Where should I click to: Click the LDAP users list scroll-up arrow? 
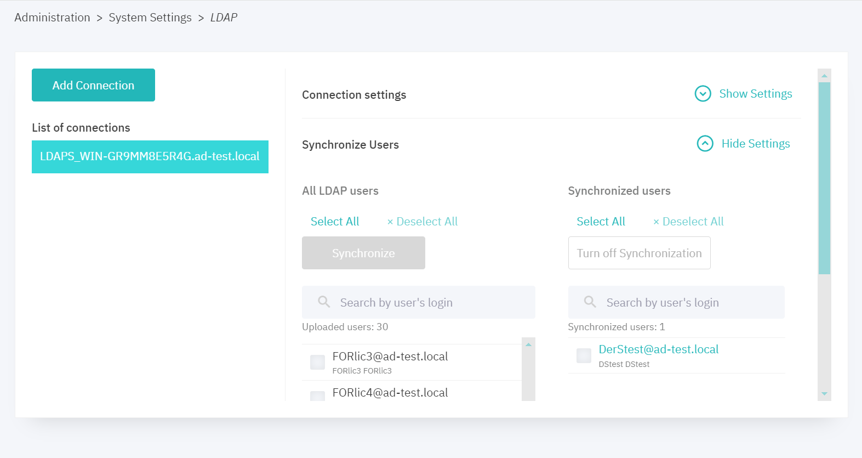click(x=528, y=344)
